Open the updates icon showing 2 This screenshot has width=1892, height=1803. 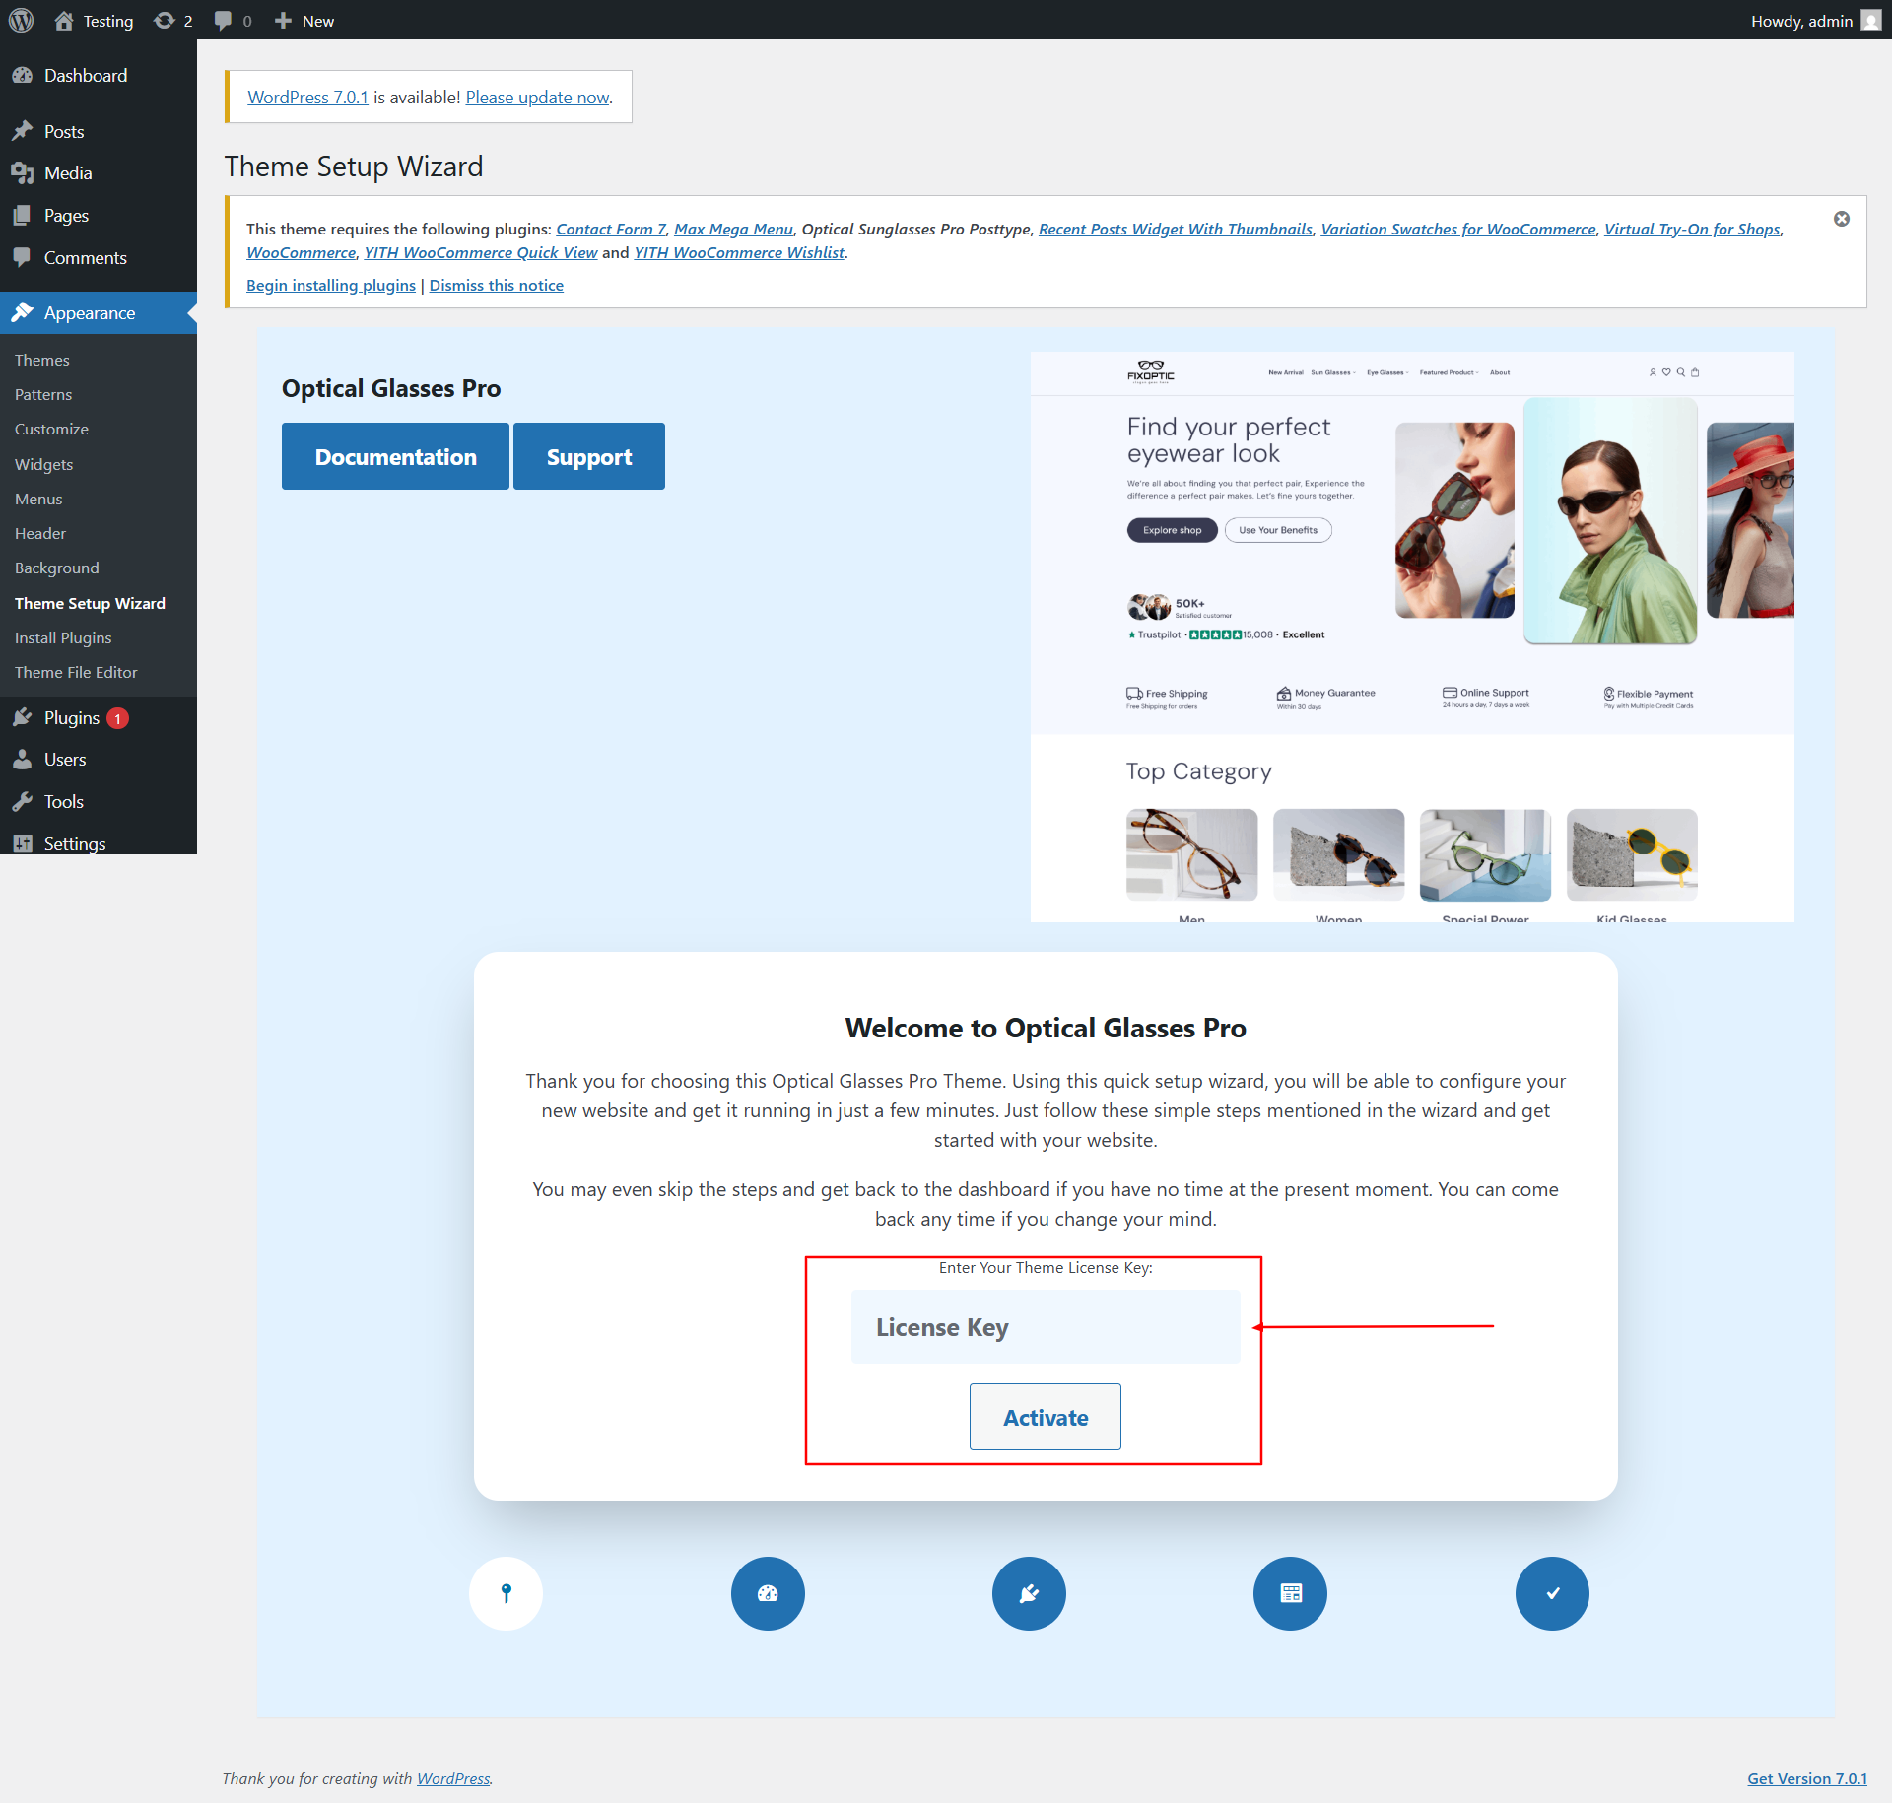tap(173, 21)
